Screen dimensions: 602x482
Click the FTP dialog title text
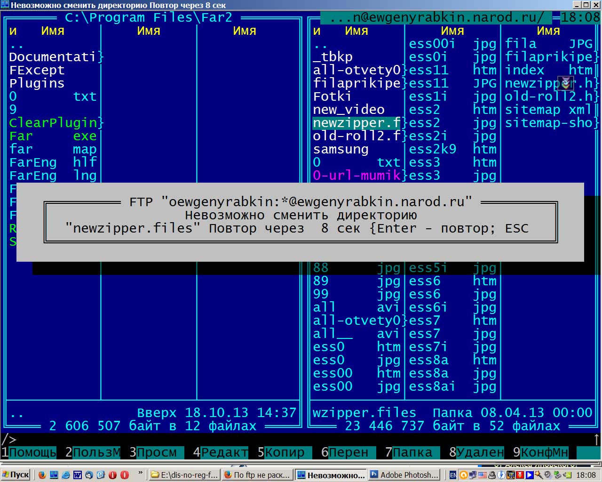click(301, 202)
